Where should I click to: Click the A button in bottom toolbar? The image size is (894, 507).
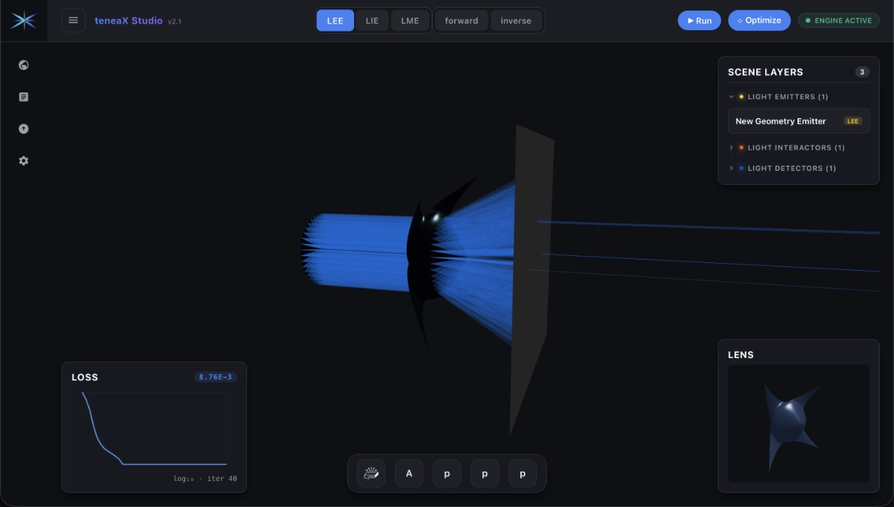pos(409,474)
